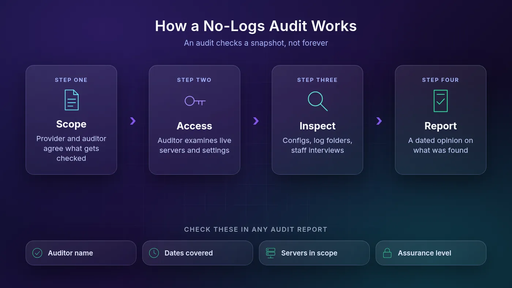Click 'CHECK THESE IN ANY AUDIT REPORT' heading
This screenshot has width=512, height=288.
click(x=256, y=230)
